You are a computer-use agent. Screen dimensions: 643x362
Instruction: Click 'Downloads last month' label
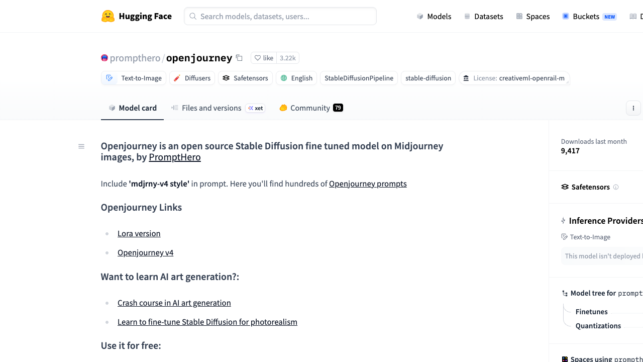tap(594, 141)
